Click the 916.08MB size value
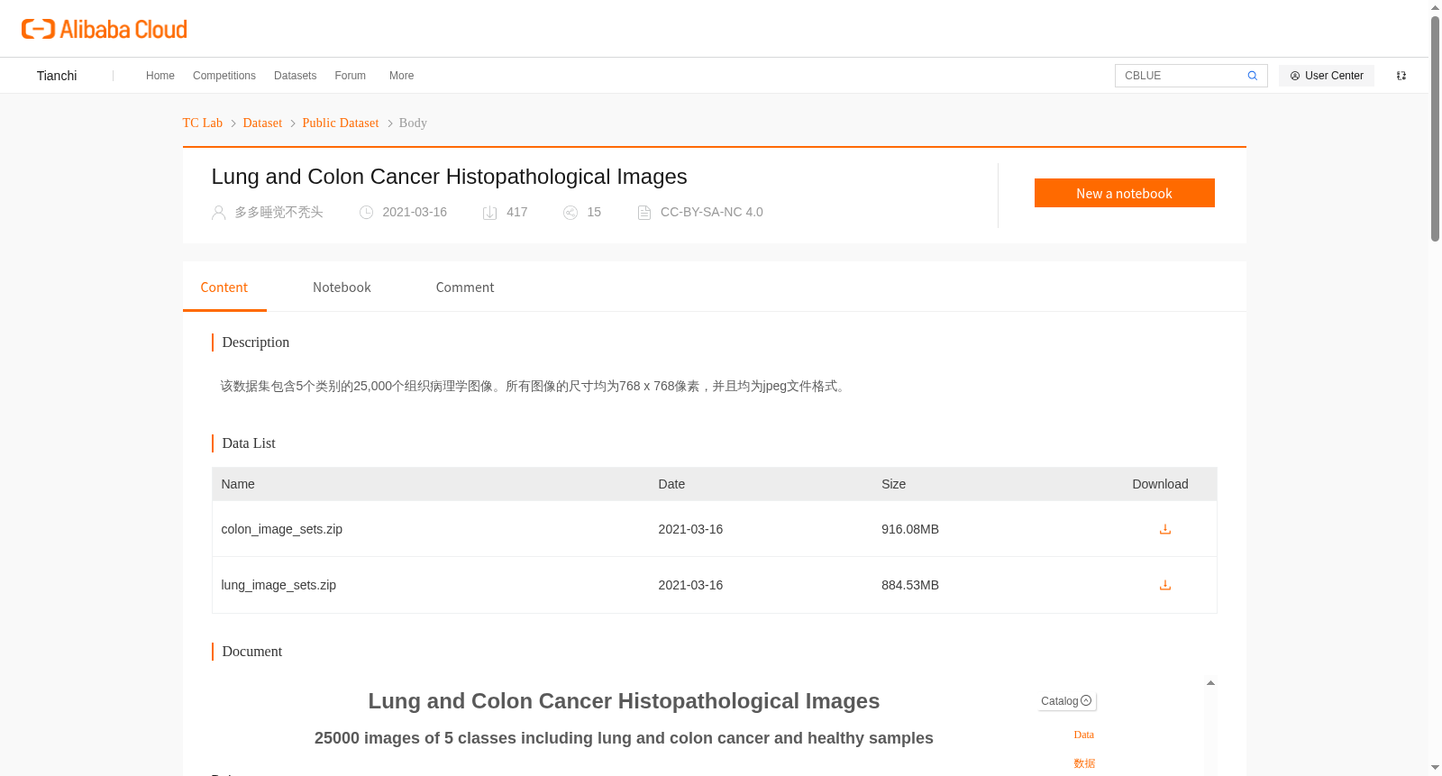 [910, 529]
